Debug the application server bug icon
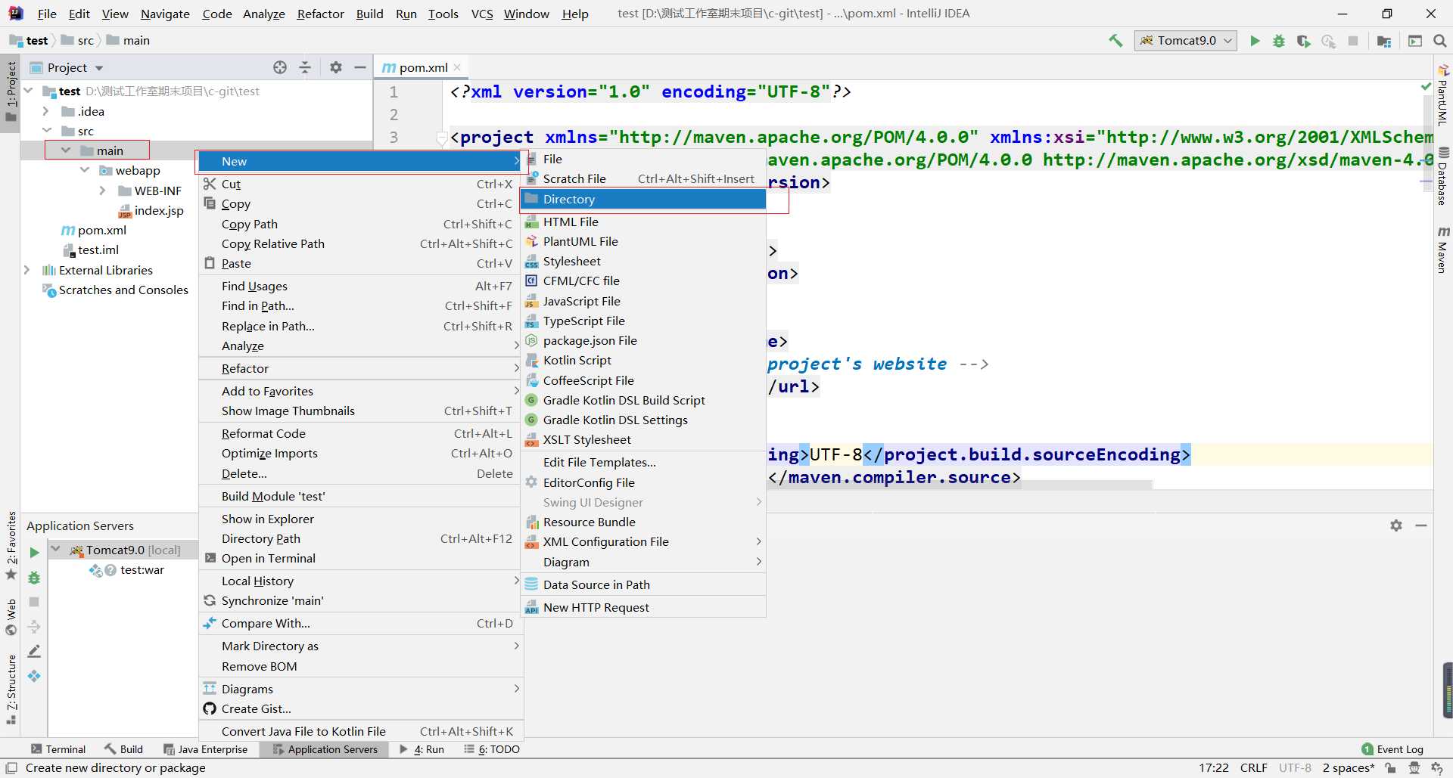Viewport: 1453px width, 778px height. (x=34, y=578)
